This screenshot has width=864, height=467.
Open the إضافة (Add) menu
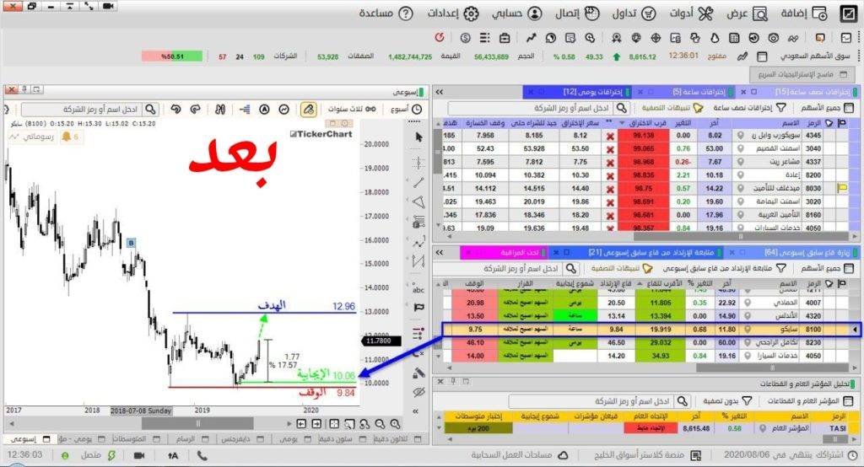coord(804,13)
